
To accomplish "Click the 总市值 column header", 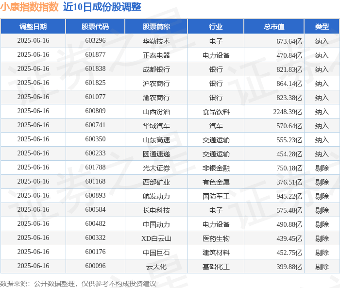I will [x=274, y=26].
